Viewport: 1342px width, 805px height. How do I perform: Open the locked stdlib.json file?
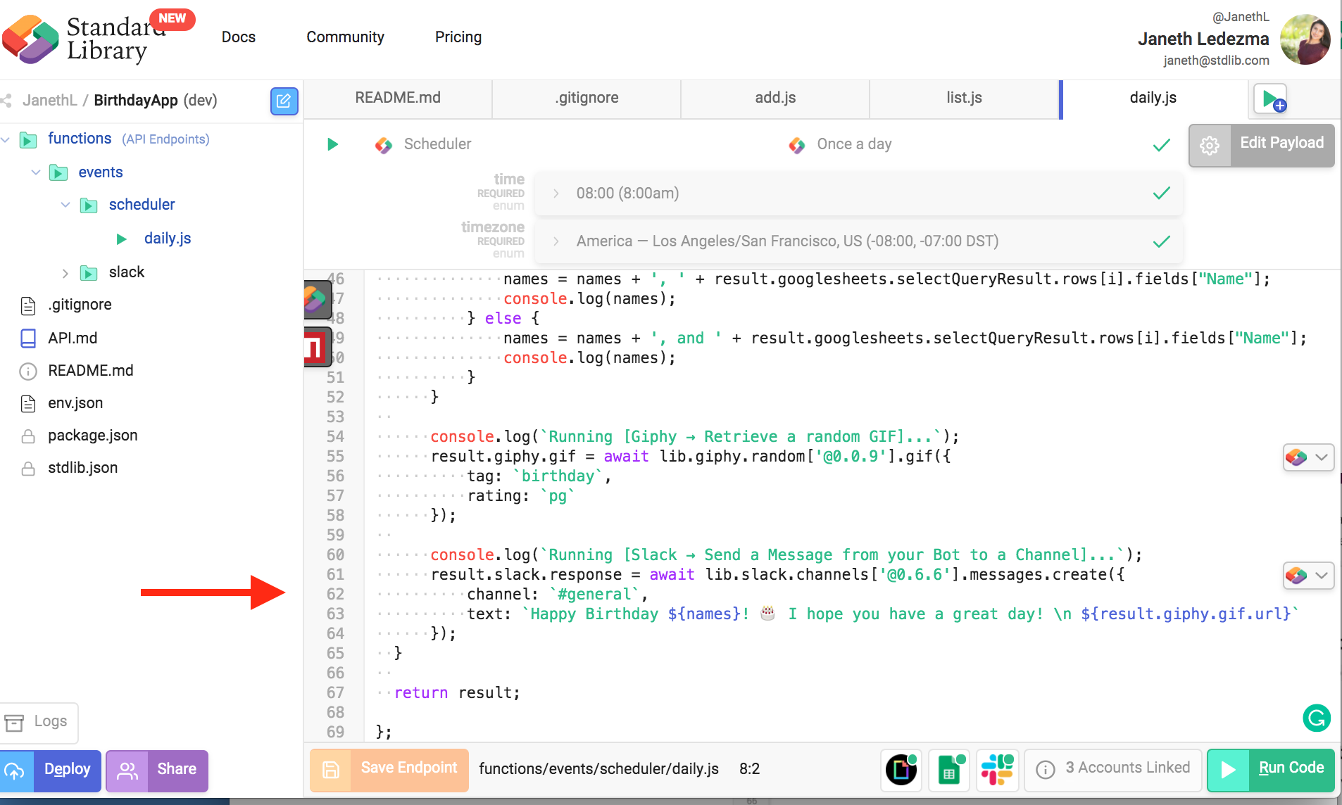click(83, 468)
